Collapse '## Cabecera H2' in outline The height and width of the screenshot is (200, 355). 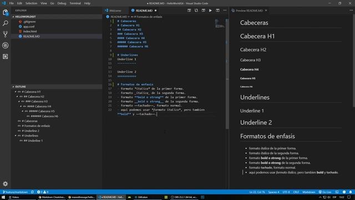coord(17,97)
